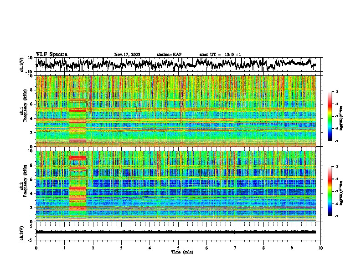Click the "ch.1(V)" waveform axis label

(22, 65)
